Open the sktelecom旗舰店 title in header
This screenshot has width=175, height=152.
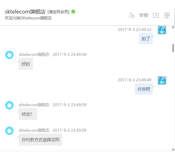point(25,12)
